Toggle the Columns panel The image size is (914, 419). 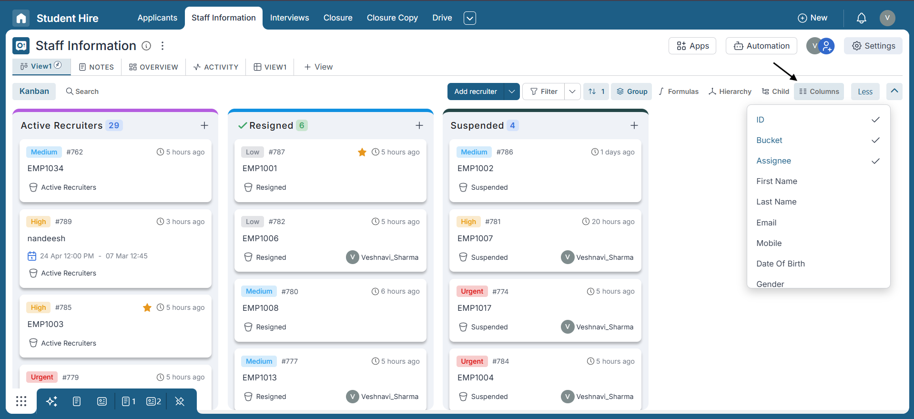coord(819,92)
